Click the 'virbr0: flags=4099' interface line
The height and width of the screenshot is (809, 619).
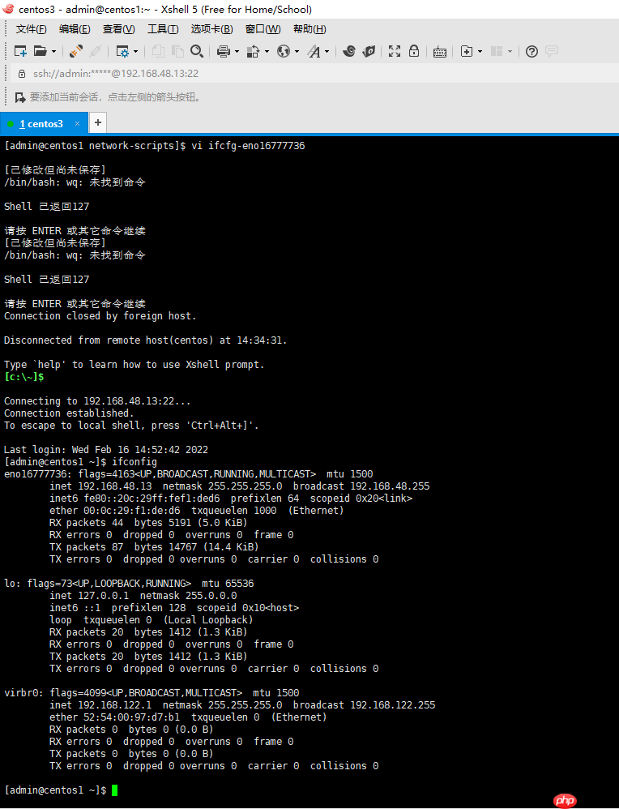(152, 692)
